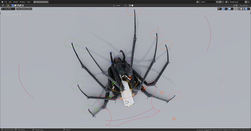Click the Memory readout in status bar
Image resolution: width=251 pixels, height=131 pixels.
tap(238, 130)
